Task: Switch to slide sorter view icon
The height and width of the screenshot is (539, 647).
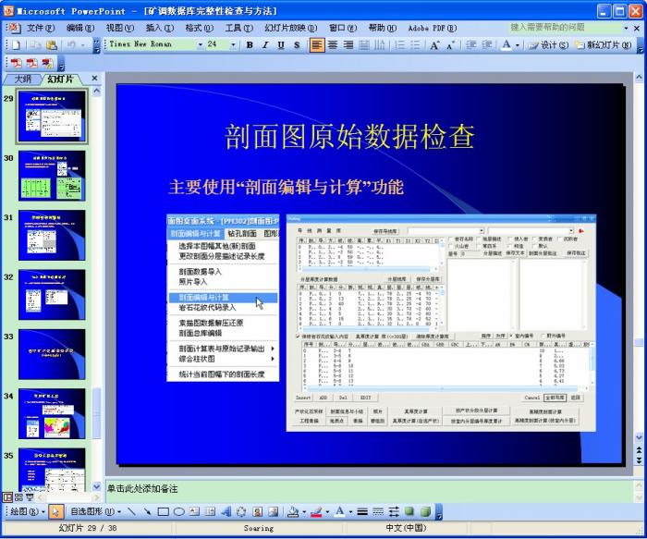Action: point(18,497)
